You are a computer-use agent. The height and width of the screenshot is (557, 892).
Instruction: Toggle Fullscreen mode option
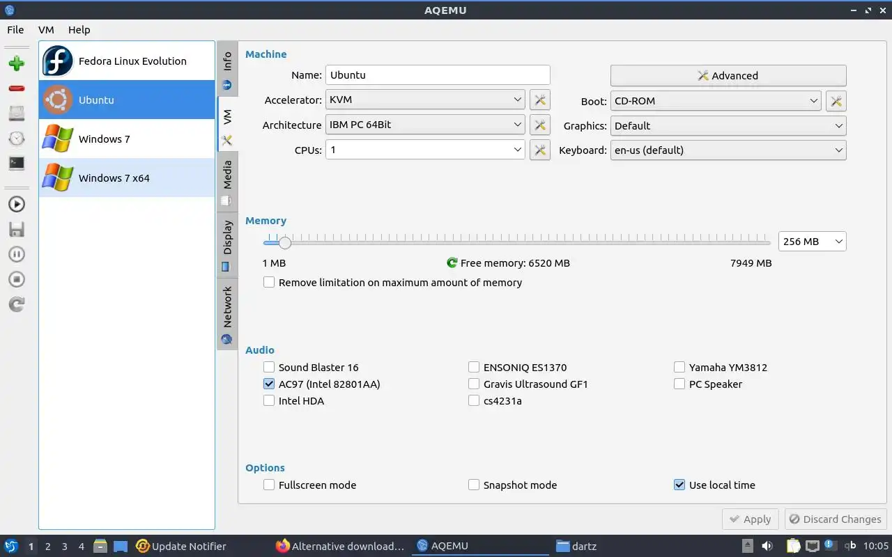tap(309, 485)
